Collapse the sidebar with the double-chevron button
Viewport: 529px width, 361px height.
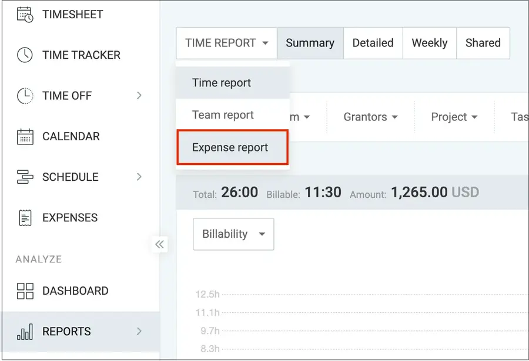(x=159, y=245)
